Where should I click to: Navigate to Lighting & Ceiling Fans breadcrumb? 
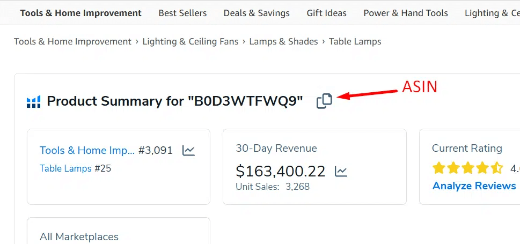pyautogui.click(x=191, y=41)
